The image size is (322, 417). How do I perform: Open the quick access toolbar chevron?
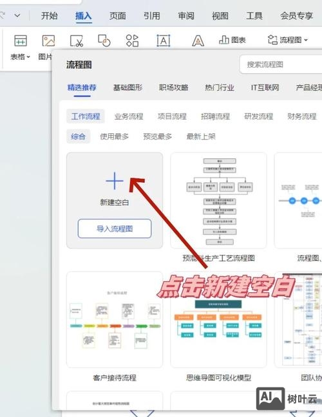click(17, 15)
